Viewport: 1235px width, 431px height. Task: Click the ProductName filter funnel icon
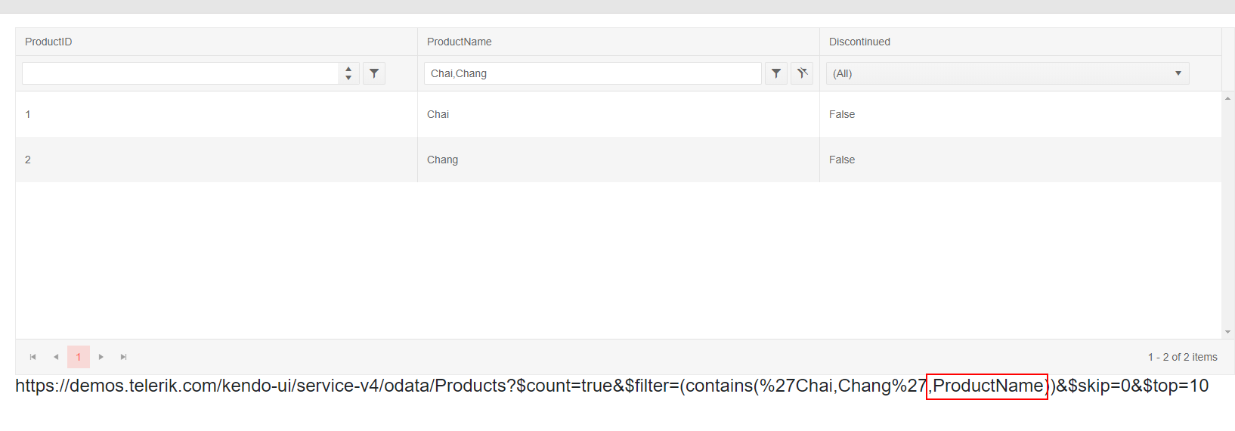click(x=776, y=73)
